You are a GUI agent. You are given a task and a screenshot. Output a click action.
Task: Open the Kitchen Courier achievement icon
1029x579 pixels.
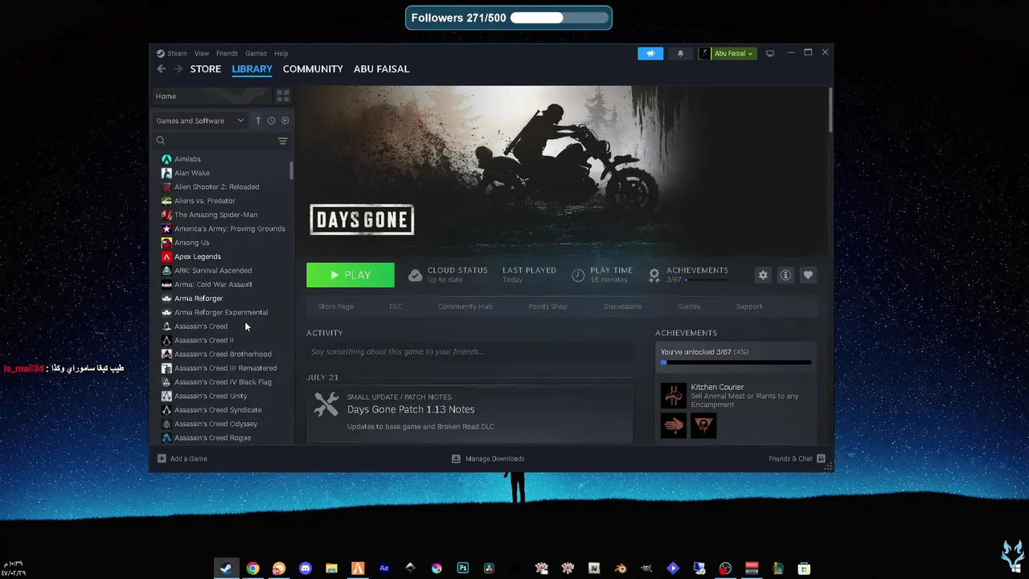(x=674, y=395)
